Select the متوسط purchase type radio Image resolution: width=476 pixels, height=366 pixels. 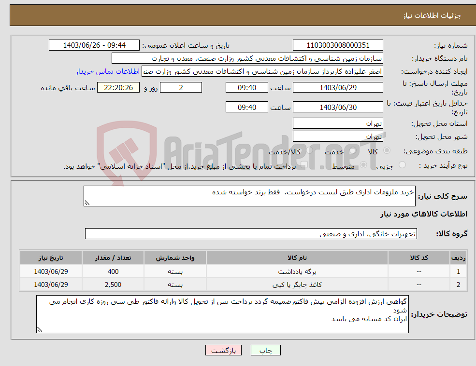[363, 165]
